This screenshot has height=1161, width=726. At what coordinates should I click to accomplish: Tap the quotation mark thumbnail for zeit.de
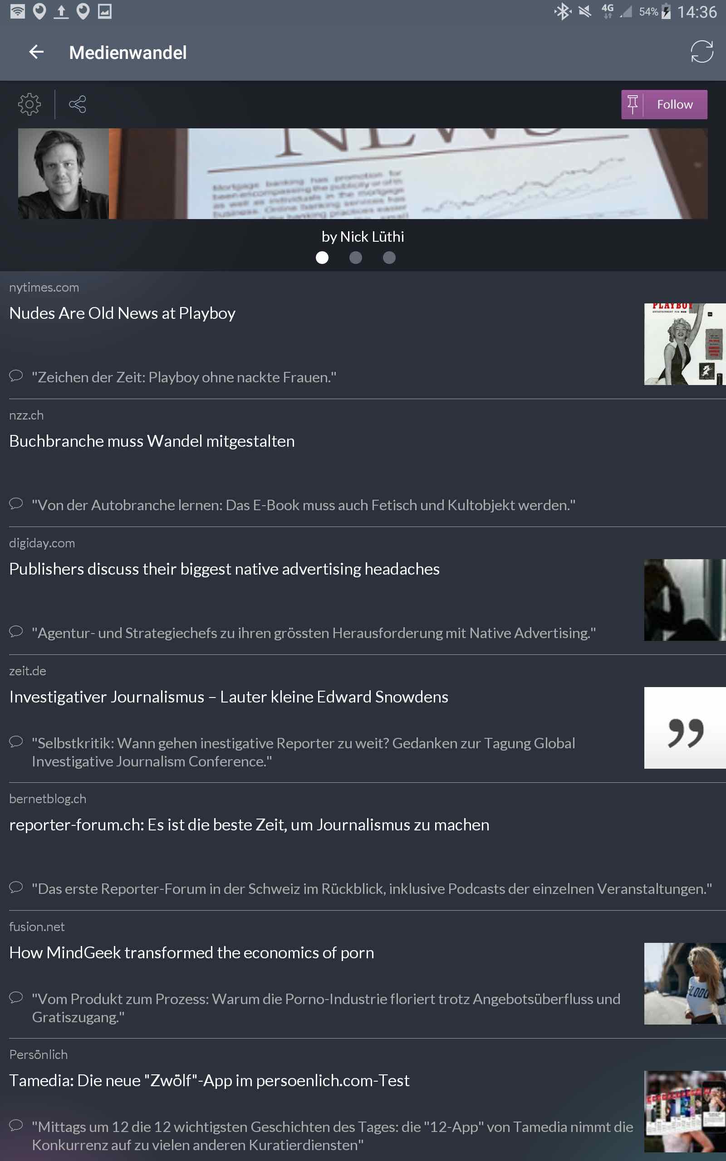pos(684,728)
